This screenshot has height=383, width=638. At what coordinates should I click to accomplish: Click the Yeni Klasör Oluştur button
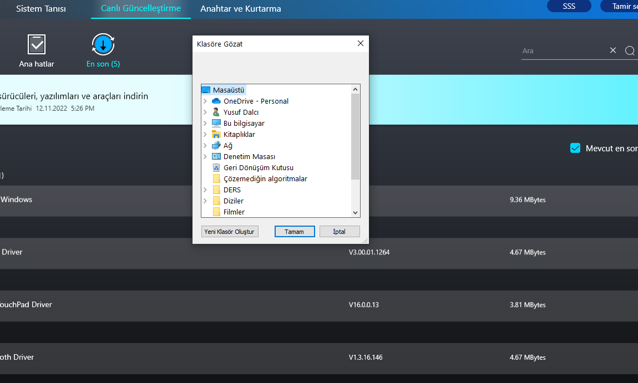click(x=230, y=231)
